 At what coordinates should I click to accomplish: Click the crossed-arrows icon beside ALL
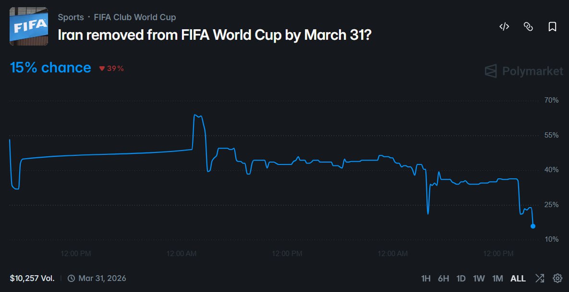[x=540, y=278]
